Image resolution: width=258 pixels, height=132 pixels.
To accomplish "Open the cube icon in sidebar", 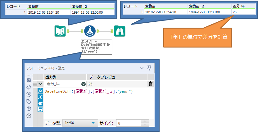I will pos(29,109).
